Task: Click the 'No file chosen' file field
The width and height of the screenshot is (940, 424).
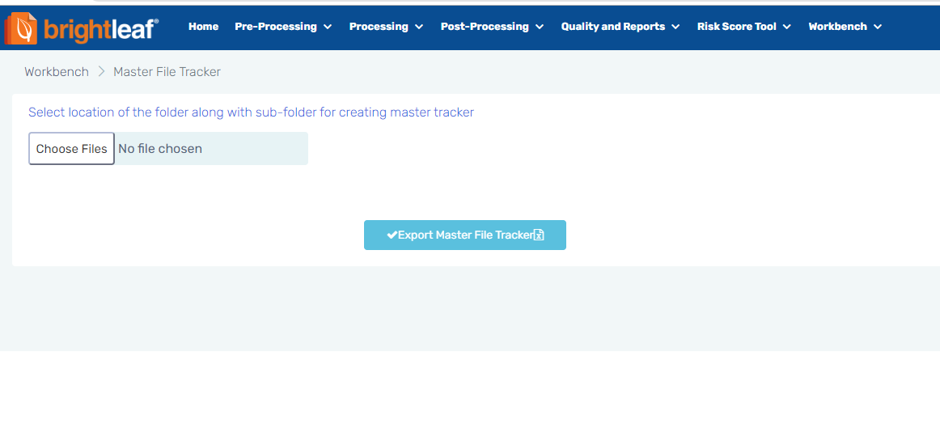Action: tap(210, 149)
